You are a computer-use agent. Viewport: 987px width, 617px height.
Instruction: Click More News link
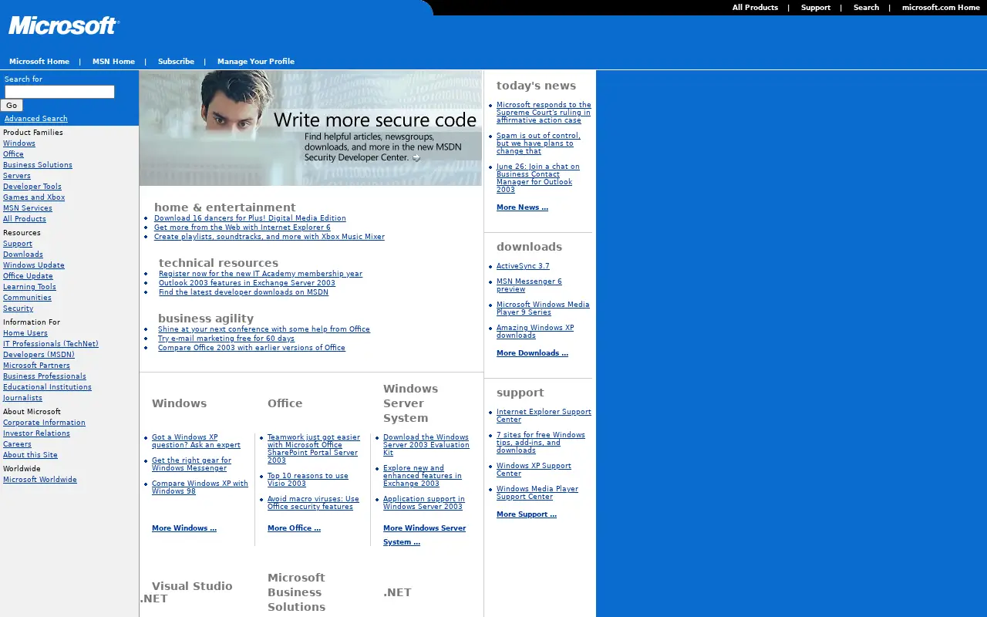click(522, 207)
